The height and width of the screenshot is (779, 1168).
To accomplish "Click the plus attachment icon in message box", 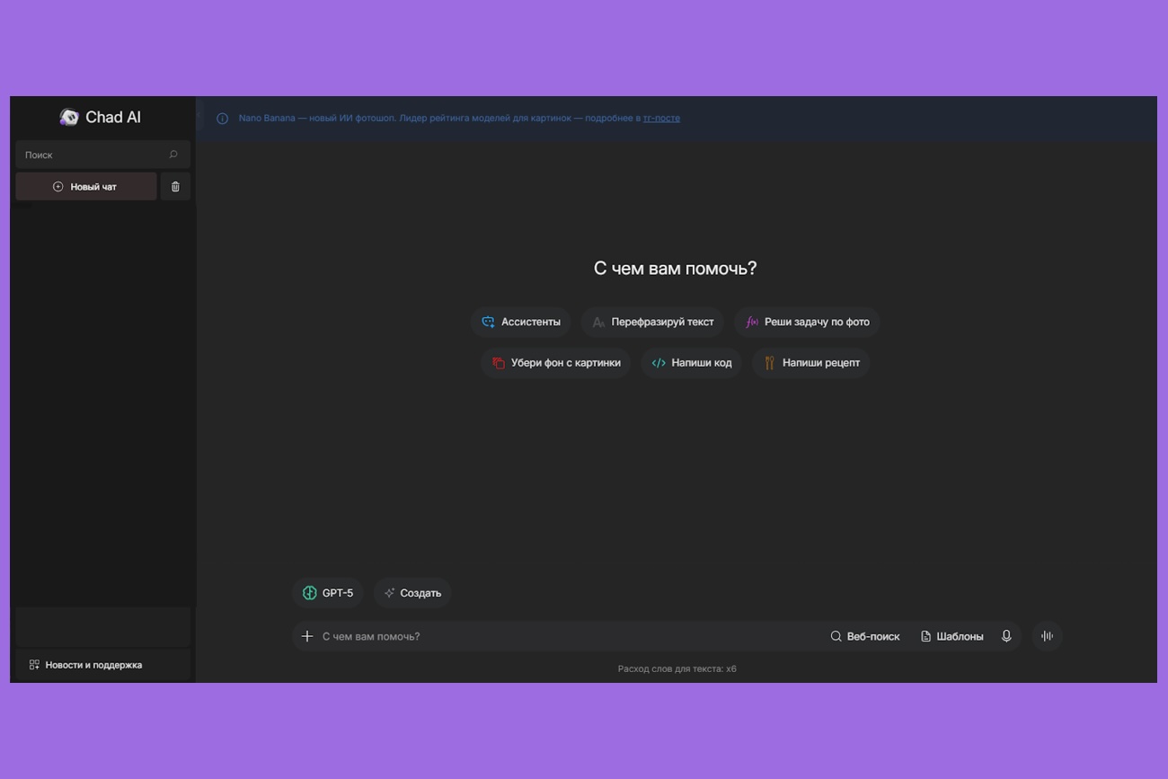I will coord(307,636).
